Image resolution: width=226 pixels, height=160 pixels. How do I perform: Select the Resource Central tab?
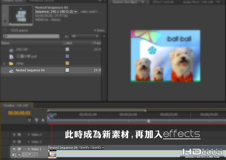click(x=41, y=1)
